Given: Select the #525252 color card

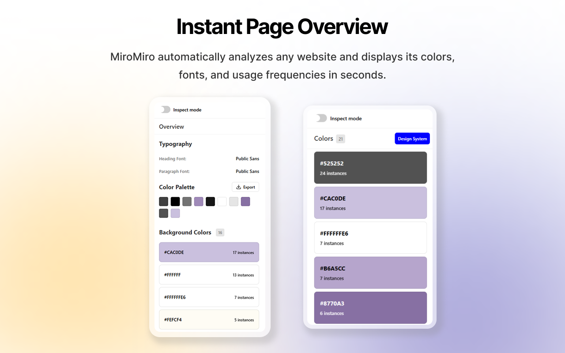Looking at the screenshot, I should click(x=370, y=168).
